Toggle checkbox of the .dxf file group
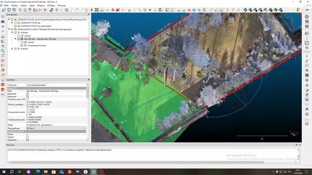Image resolution: width=312 pixels, height=175 pixels. (12, 29)
